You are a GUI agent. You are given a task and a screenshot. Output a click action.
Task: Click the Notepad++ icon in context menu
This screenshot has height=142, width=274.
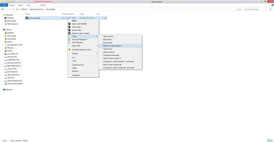point(69,39)
